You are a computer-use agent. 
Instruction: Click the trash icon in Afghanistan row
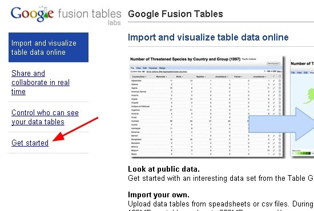pos(280,80)
